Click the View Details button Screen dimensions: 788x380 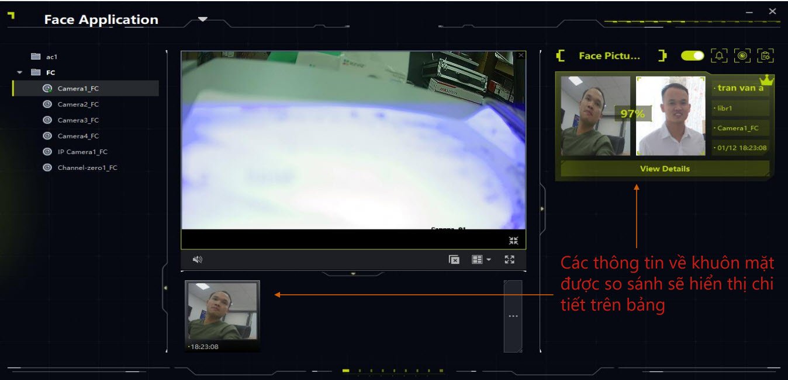coord(665,169)
